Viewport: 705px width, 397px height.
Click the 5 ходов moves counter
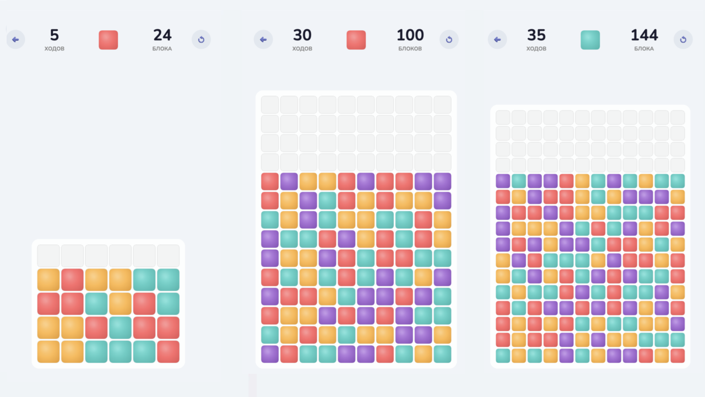55,40
